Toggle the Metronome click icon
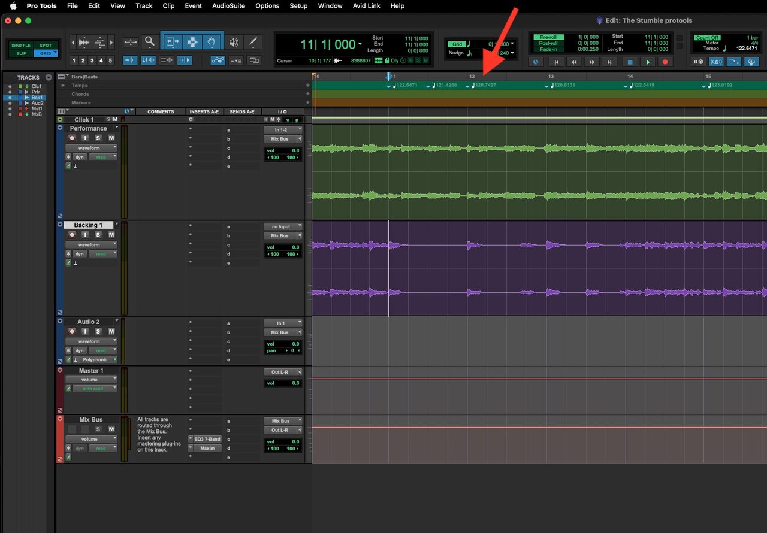Image resolution: width=767 pixels, height=533 pixels. pos(716,62)
